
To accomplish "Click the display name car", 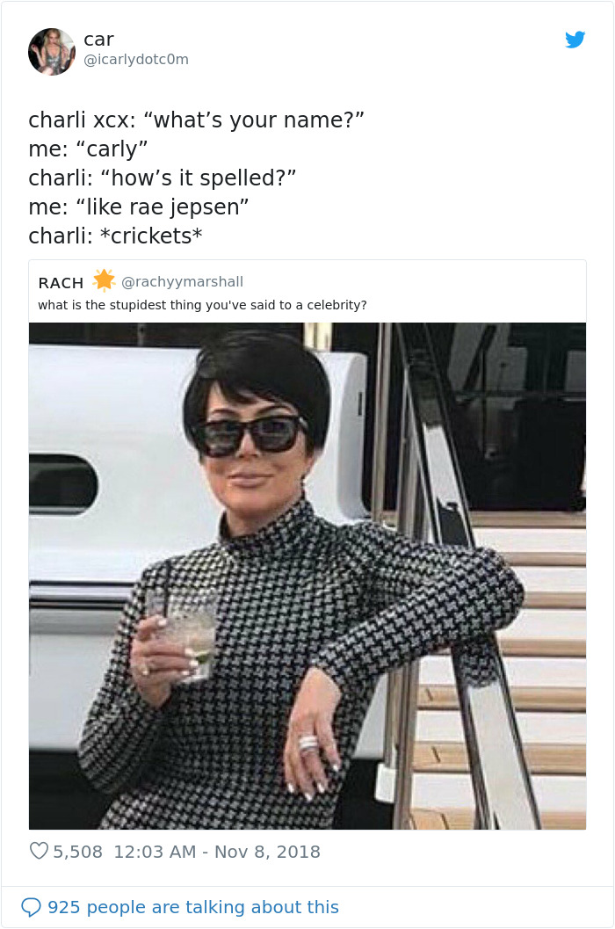I will point(98,39).
